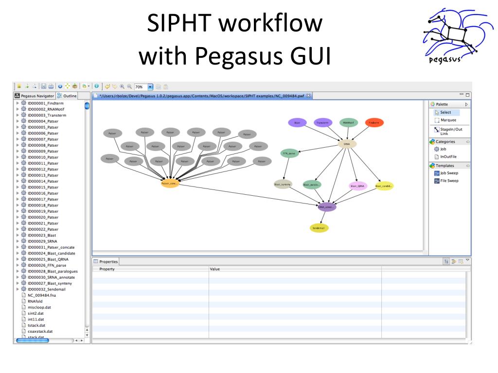Select the Marquee tool in palette
This screenshot has width=498, height=373.
445,120
